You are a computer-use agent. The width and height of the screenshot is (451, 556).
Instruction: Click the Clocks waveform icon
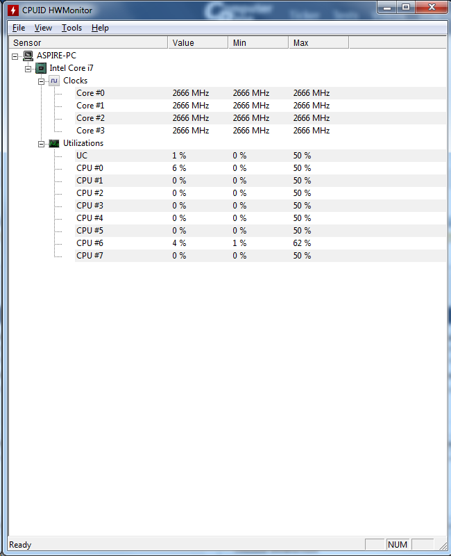[x=54, y=81]
